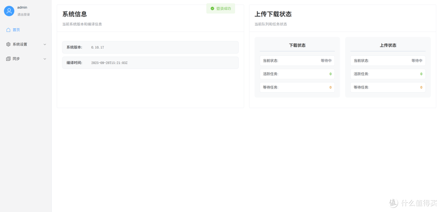Open the 系统设置 menu label
Screen dimensions: 441x212
[x=20, y=44]
